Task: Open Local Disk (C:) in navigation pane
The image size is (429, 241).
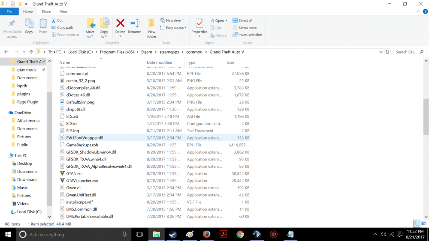Action: tap(29, 212)
